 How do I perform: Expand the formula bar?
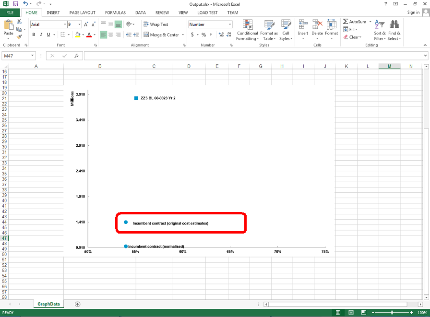pyautogui.click(x=425, y=56)
